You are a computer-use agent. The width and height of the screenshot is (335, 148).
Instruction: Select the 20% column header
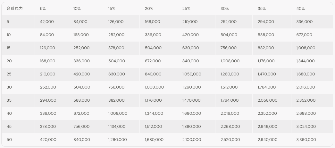coord(149,9)
